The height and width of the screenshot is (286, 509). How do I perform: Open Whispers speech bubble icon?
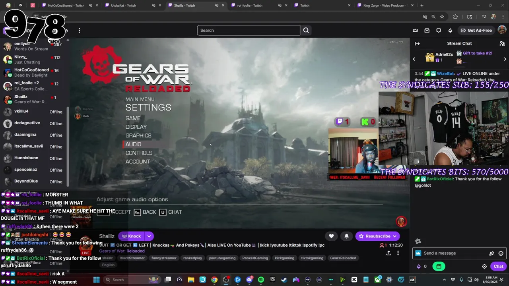point(438,30)
